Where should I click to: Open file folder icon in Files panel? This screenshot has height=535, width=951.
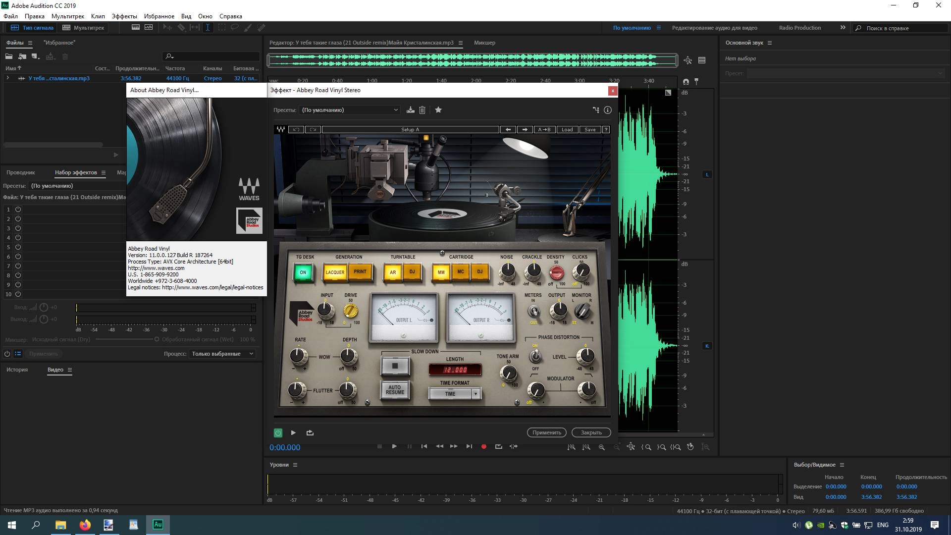pos(9,56)
